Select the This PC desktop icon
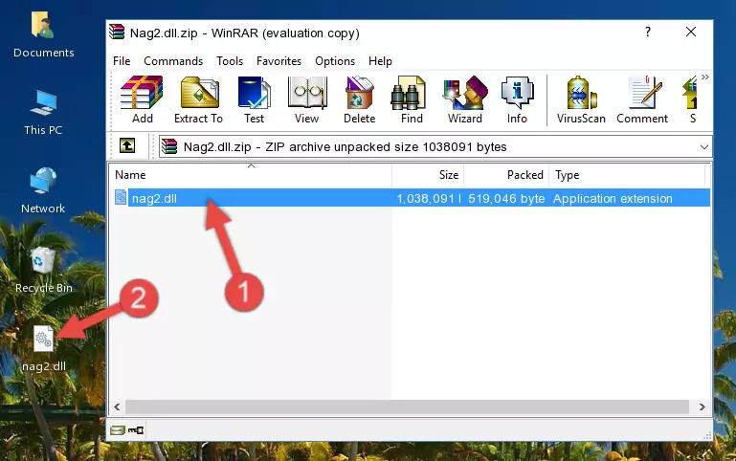Viewport: 736px width, 461px height. pos(43,113)
